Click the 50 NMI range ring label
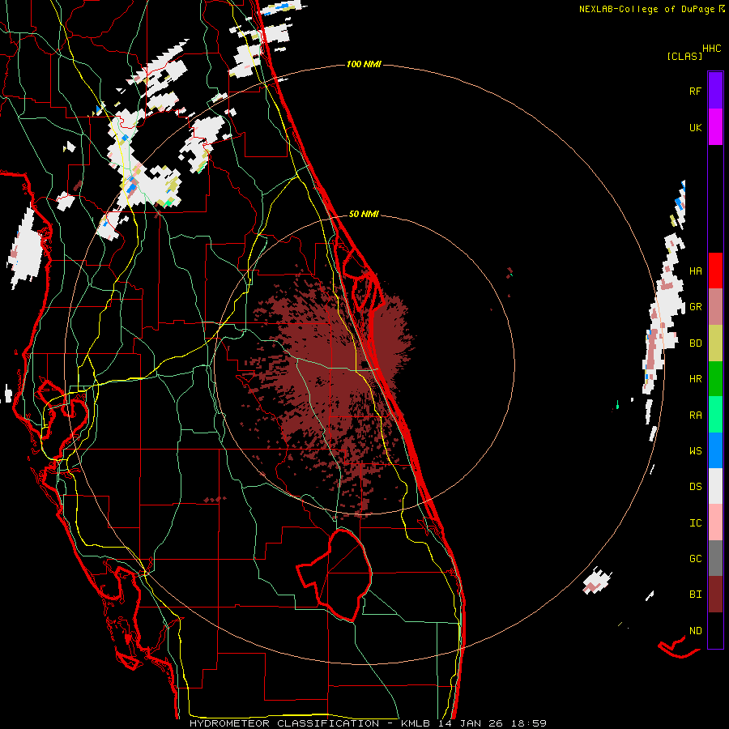 pos(364,214)
